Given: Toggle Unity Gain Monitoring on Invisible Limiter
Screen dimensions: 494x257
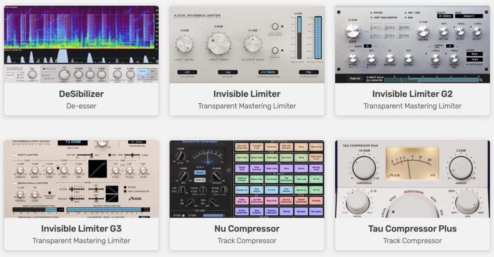Looking at the screenshot, I should pos(275,27).
